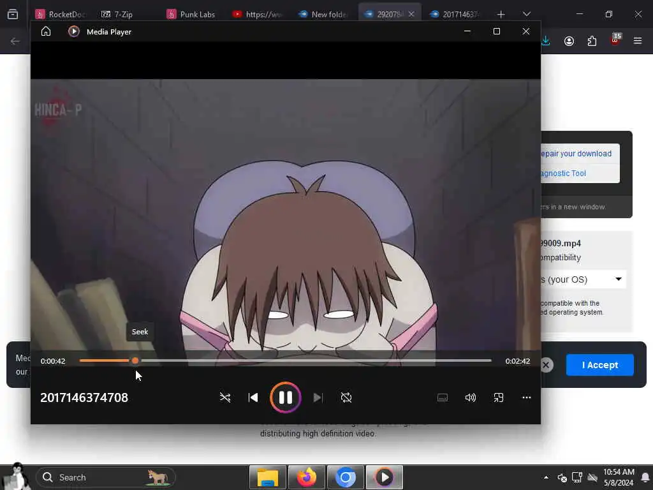Open File Explorer from taskbar
Viewport: 653px width, 490px height.
point(268,477)
